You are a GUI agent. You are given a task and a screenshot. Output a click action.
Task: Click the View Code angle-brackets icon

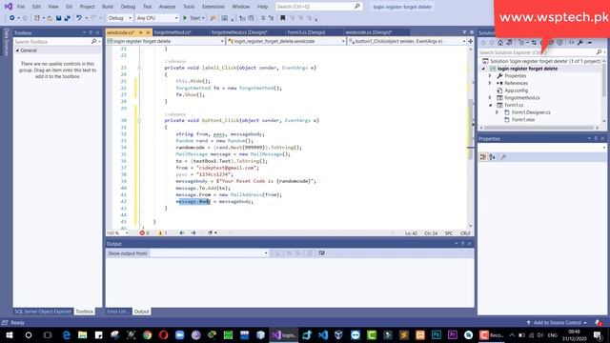point(571,42)
